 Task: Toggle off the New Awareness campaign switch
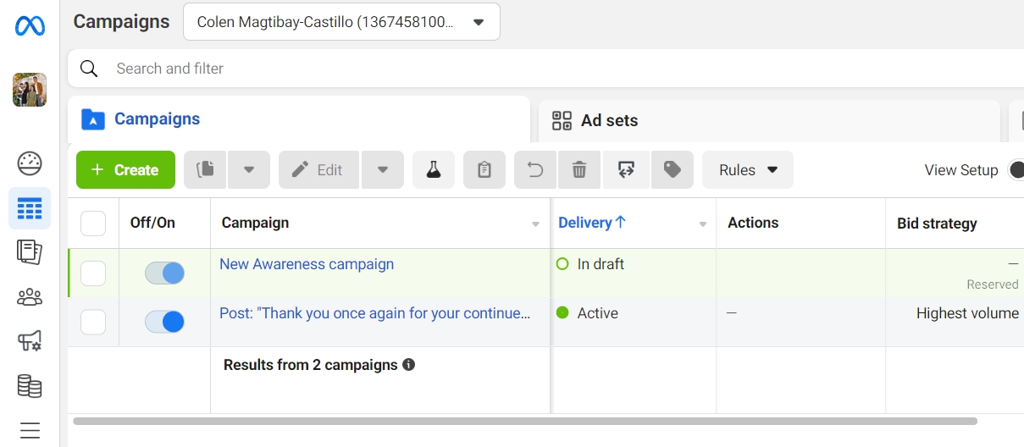164,273
